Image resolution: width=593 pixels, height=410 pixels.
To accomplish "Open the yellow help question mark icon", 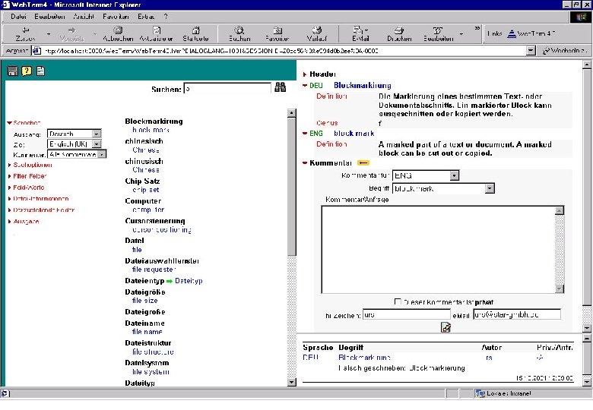I will tap(26, 71).
